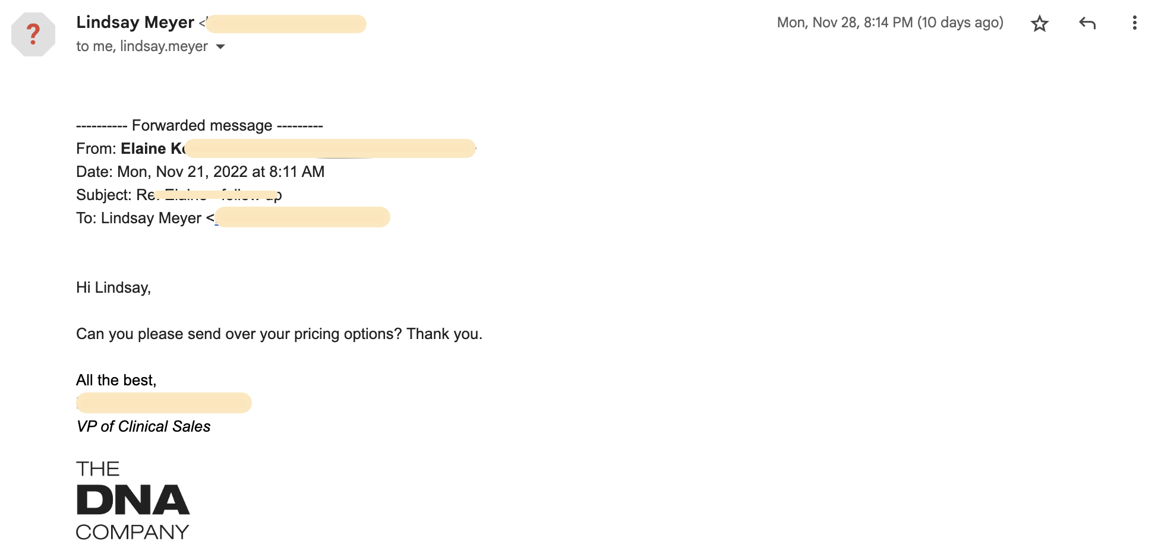This screenshot has width=1155, height=551.
Task: Click the redacted signature name above the title
Action: (164, 403)
